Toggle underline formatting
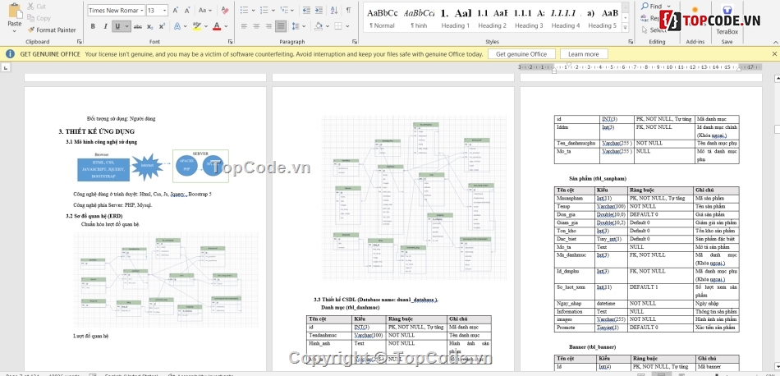The height and width of the screenshot is (376, 780). click(118, 26)
